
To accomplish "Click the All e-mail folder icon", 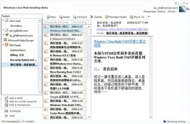I will click(7, 20).
